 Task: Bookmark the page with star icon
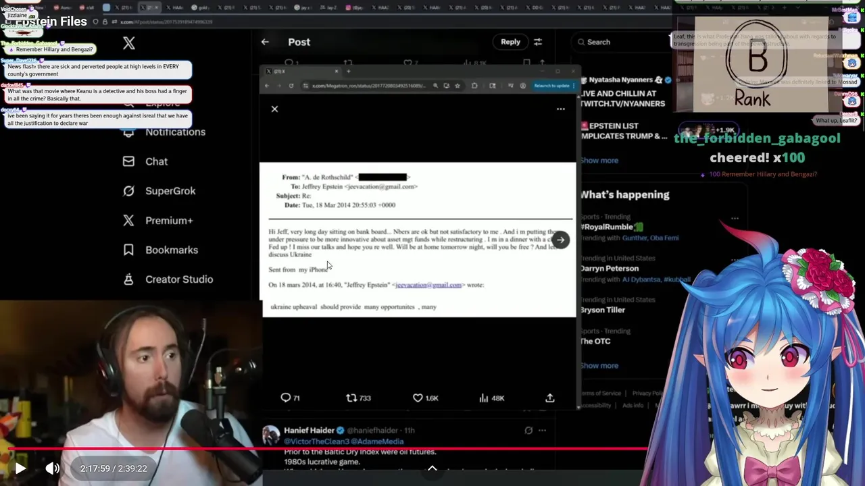(458, 86)
